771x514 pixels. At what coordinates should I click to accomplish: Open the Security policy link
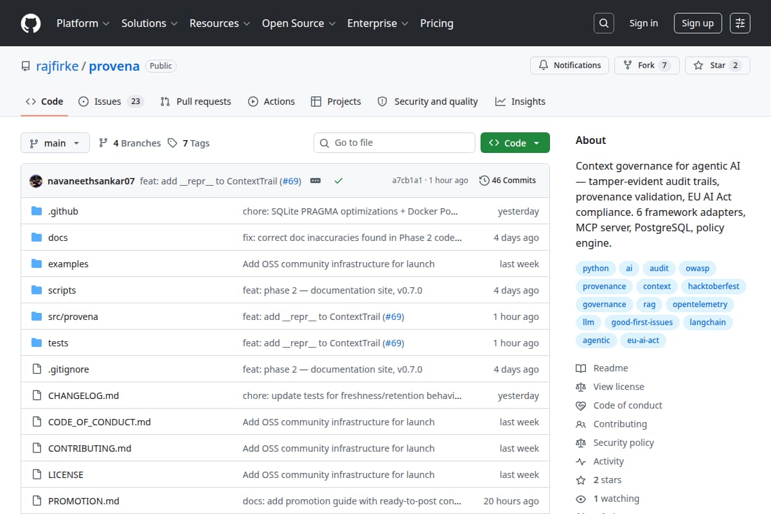[x=615, y=443]
